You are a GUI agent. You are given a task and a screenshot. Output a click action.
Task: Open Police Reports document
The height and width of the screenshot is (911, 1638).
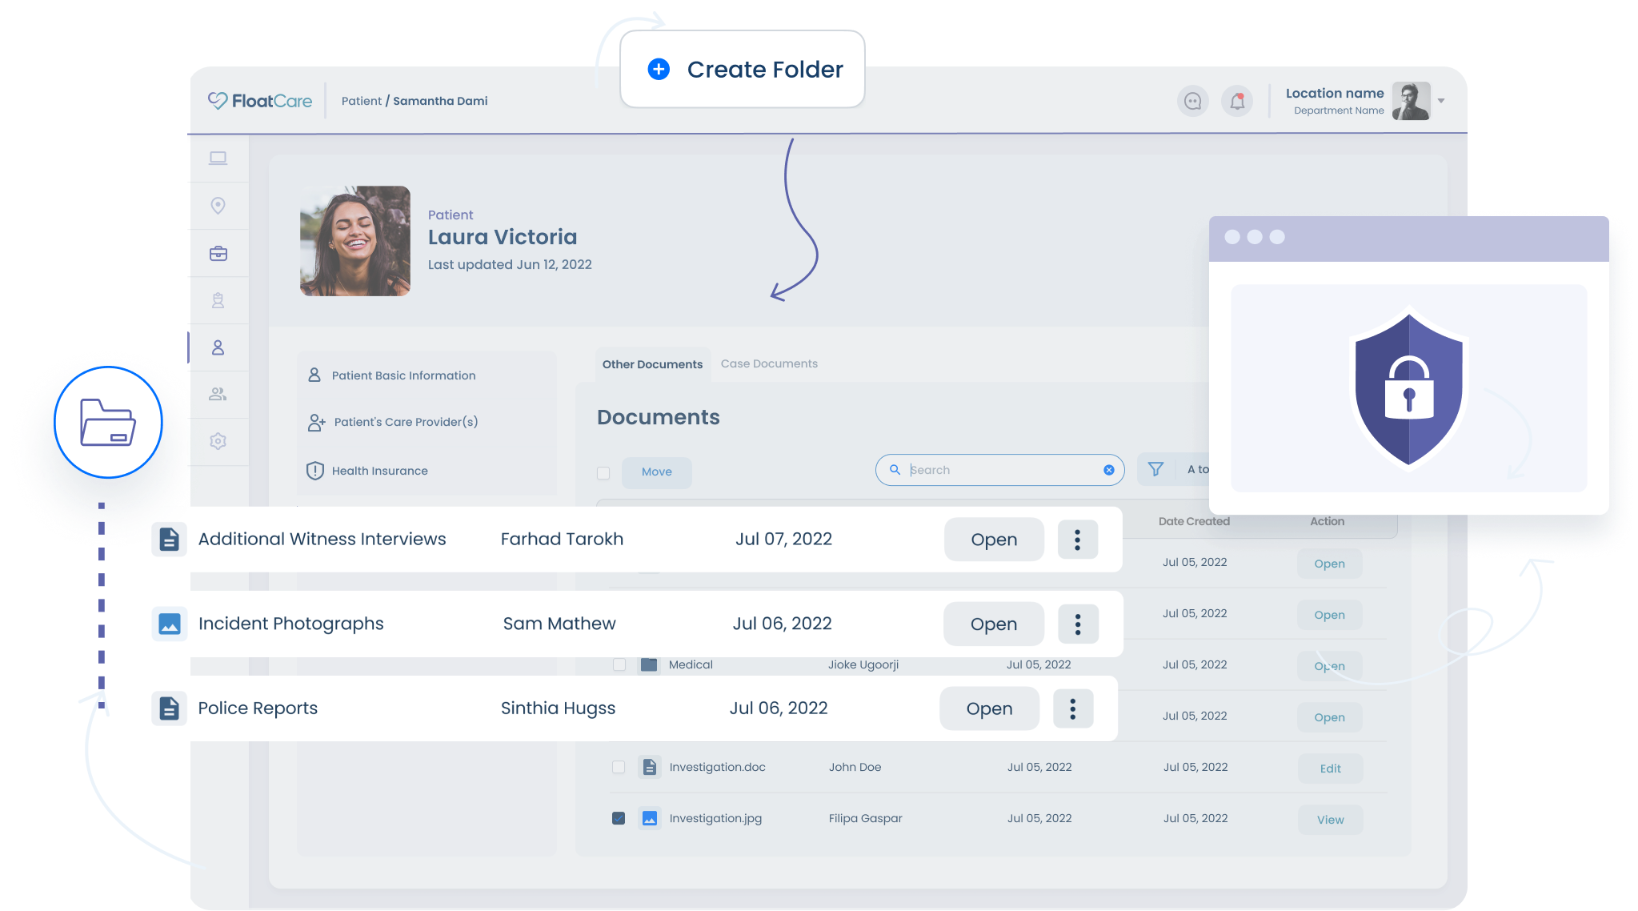click(989, 708)
